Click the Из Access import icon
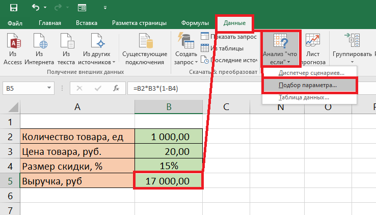The height and width of the screenshot is (215, 376). (14, 41)
